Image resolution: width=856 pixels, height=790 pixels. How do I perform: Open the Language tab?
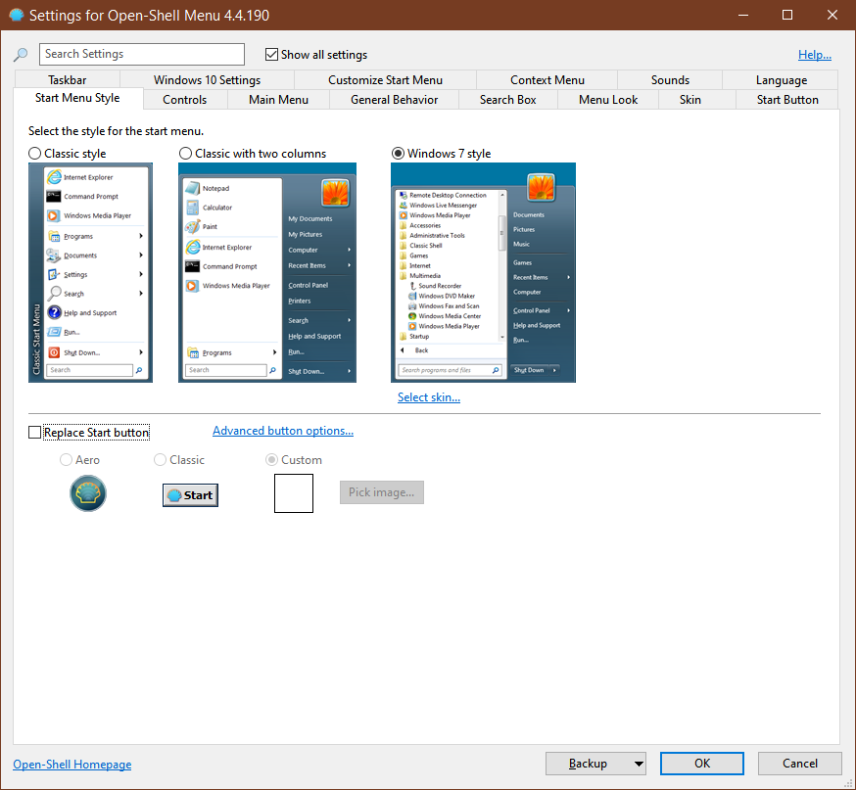782,79
